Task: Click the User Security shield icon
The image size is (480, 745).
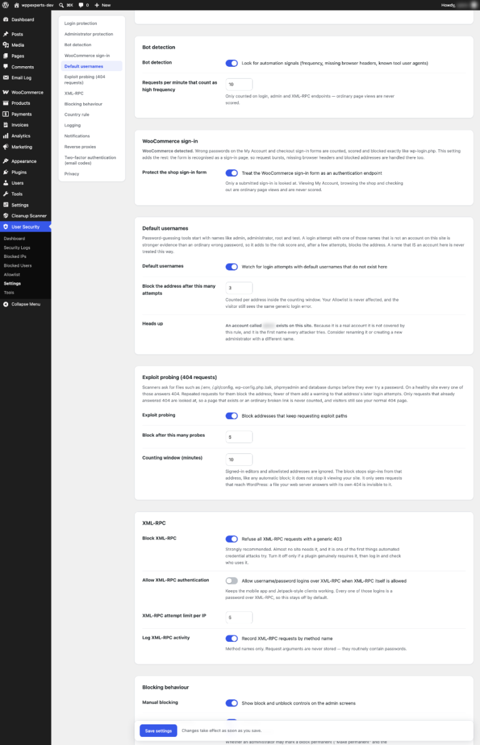Action: click(6, 227)
